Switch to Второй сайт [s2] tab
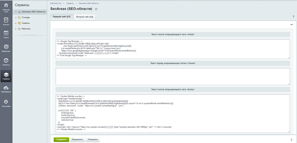 (85, 17)
